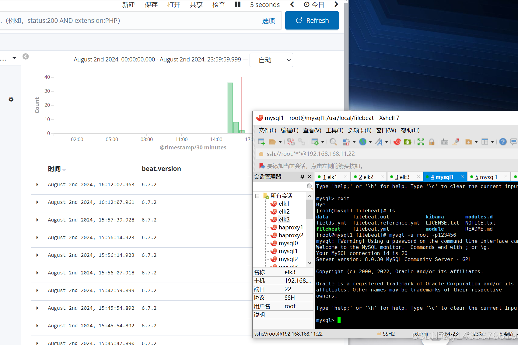Click the settings gear icon in Kibana sidebar
This screenshot has width=518, height=345.
tap(11, 99)
